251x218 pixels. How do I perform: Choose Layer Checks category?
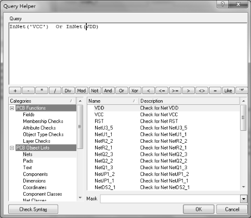tap(37, 141)
